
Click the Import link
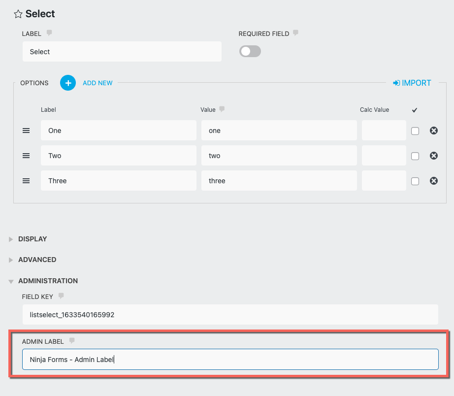point(412,83)
